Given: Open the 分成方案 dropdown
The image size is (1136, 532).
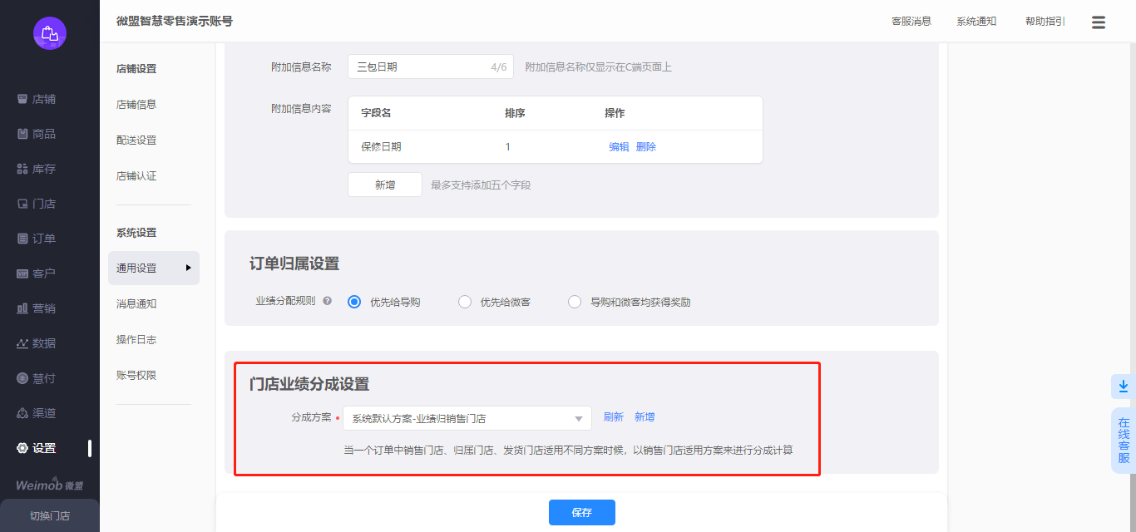Looking at the screenshot, I should coord(467,418).
